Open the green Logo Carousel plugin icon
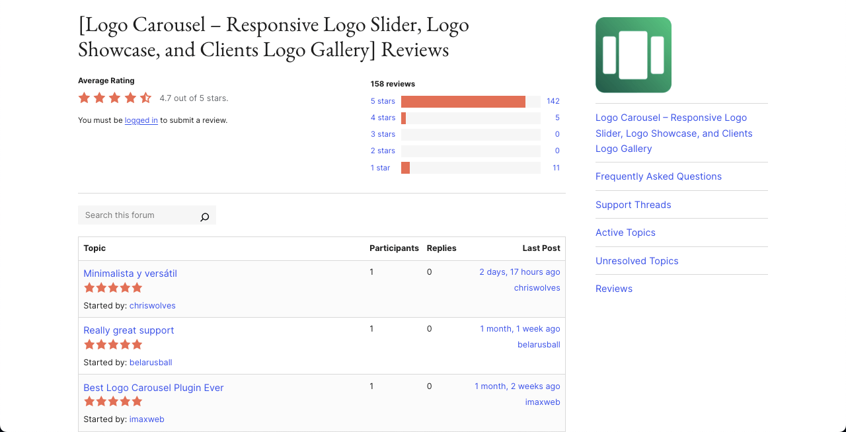The height and width of the screenshot is (432, 846). [633, 55]
